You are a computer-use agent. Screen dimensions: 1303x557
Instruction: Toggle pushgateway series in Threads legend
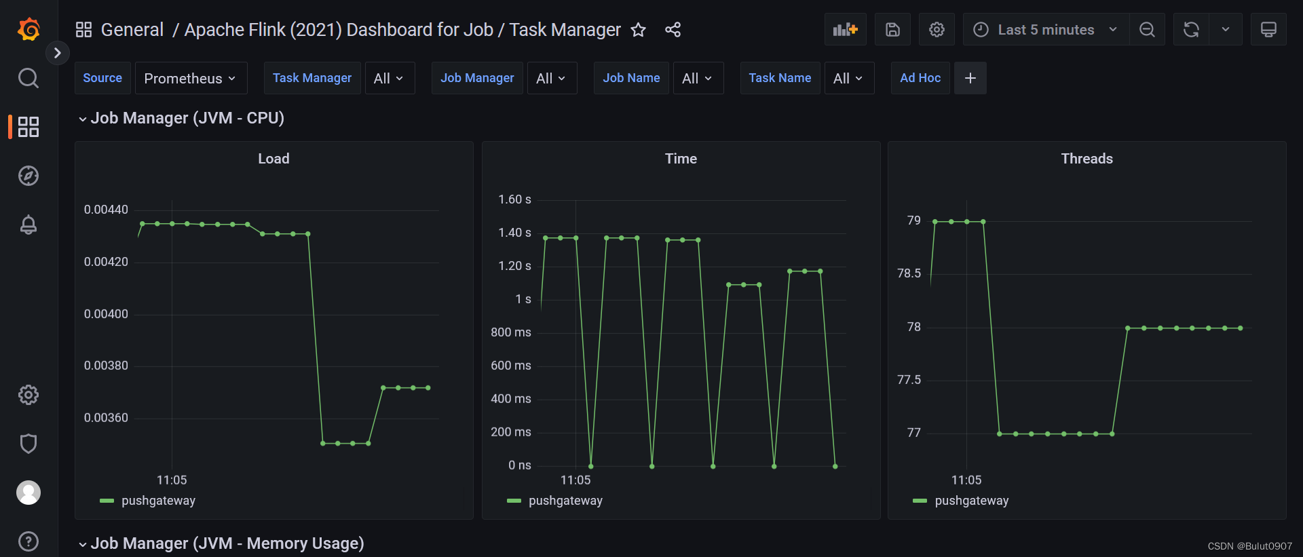(972, 501)
